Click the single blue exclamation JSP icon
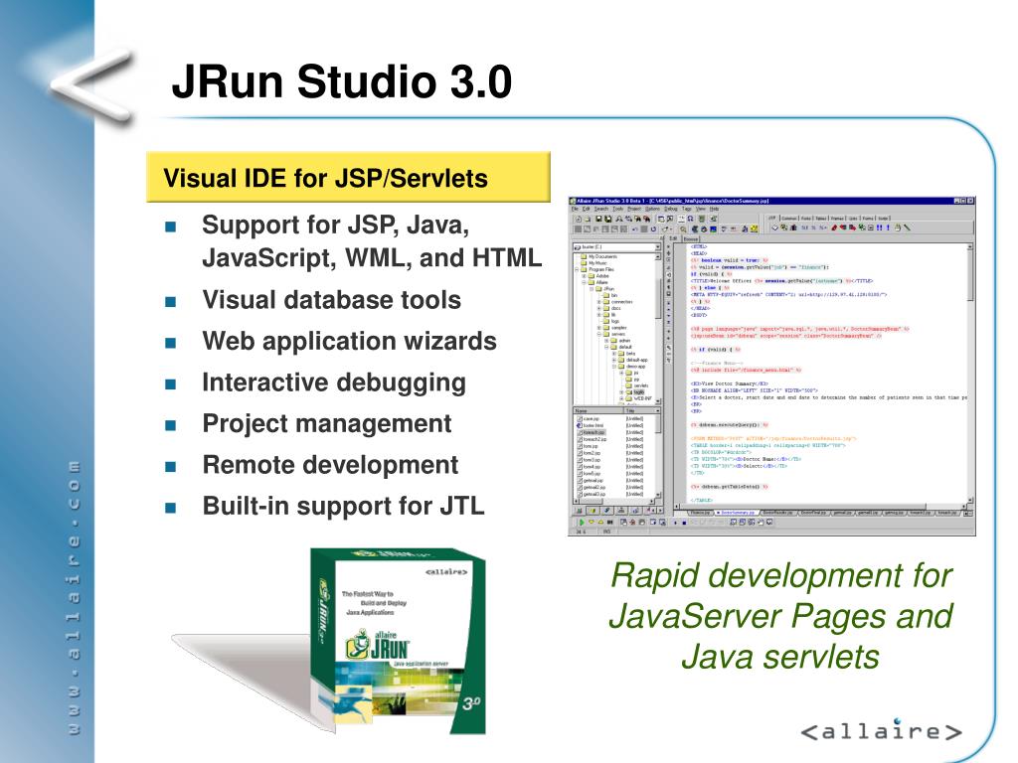This screenshot has height=763, width=1018. 888,228
